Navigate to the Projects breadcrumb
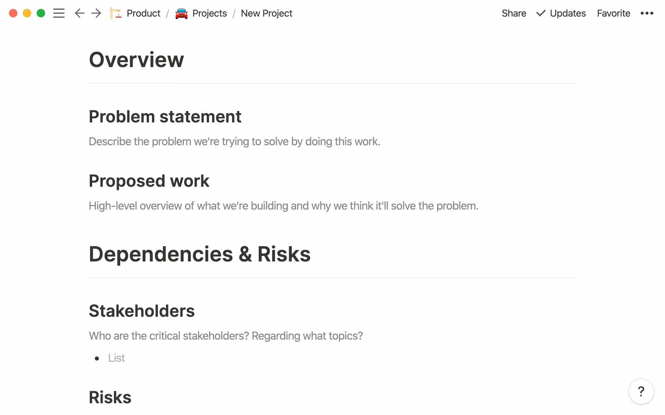 pyautogui.click(x=210, y=13)
